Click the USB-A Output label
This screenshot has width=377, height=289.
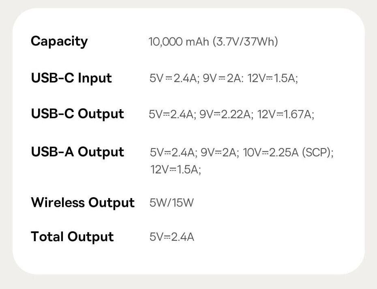[77, 152]
